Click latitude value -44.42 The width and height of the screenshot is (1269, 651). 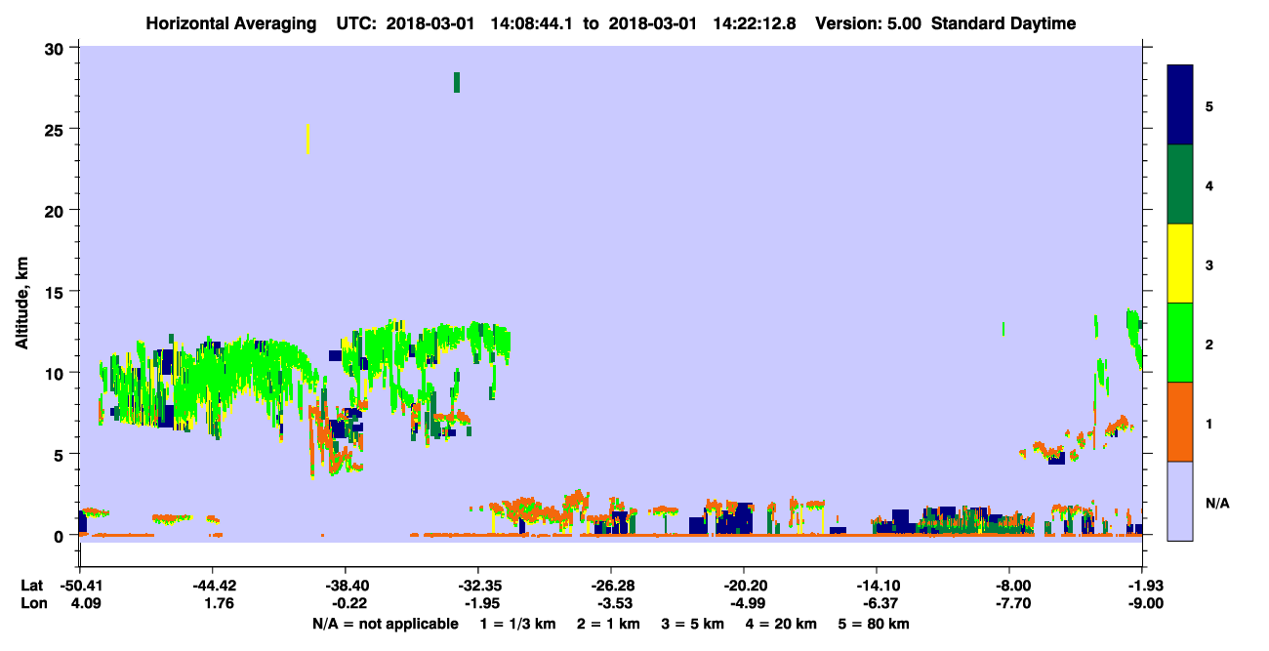tap(212, 586)
